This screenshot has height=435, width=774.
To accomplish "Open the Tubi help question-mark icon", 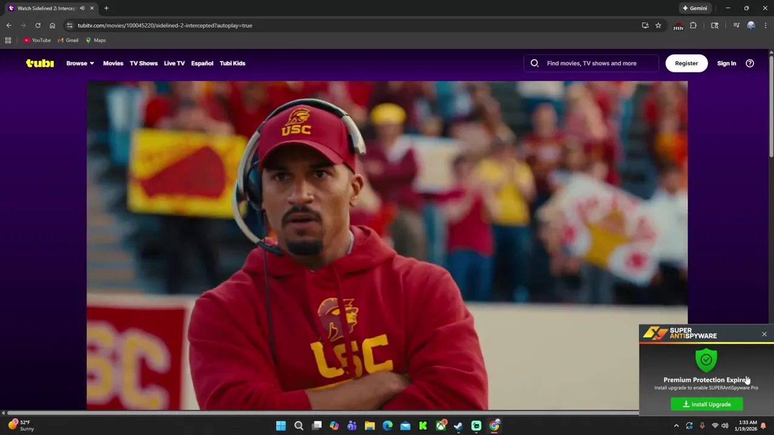I will click(750, 63).
